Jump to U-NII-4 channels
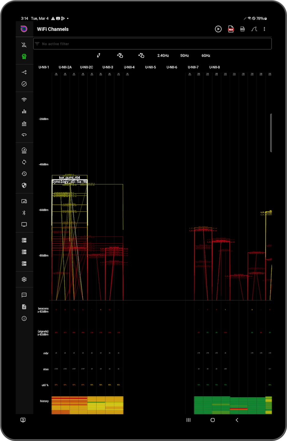 point(129,67)
